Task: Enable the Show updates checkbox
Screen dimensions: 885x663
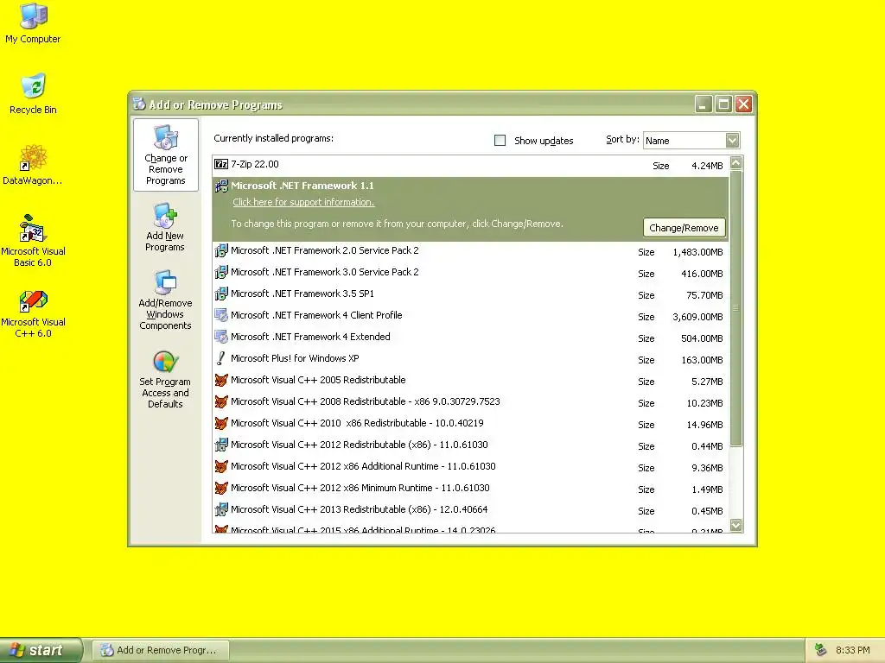Action: (500, 141)
